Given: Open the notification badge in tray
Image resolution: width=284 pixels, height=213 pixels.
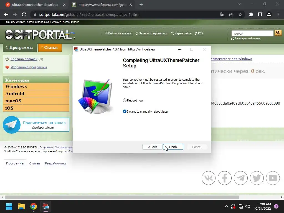Looking at the screenshot, I should click(276, 206).
